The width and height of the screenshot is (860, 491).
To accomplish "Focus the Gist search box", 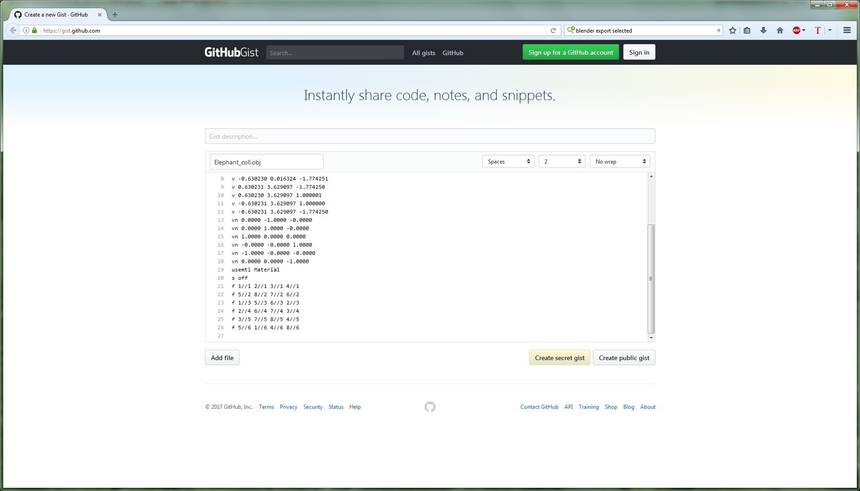I will click(335, 52).
